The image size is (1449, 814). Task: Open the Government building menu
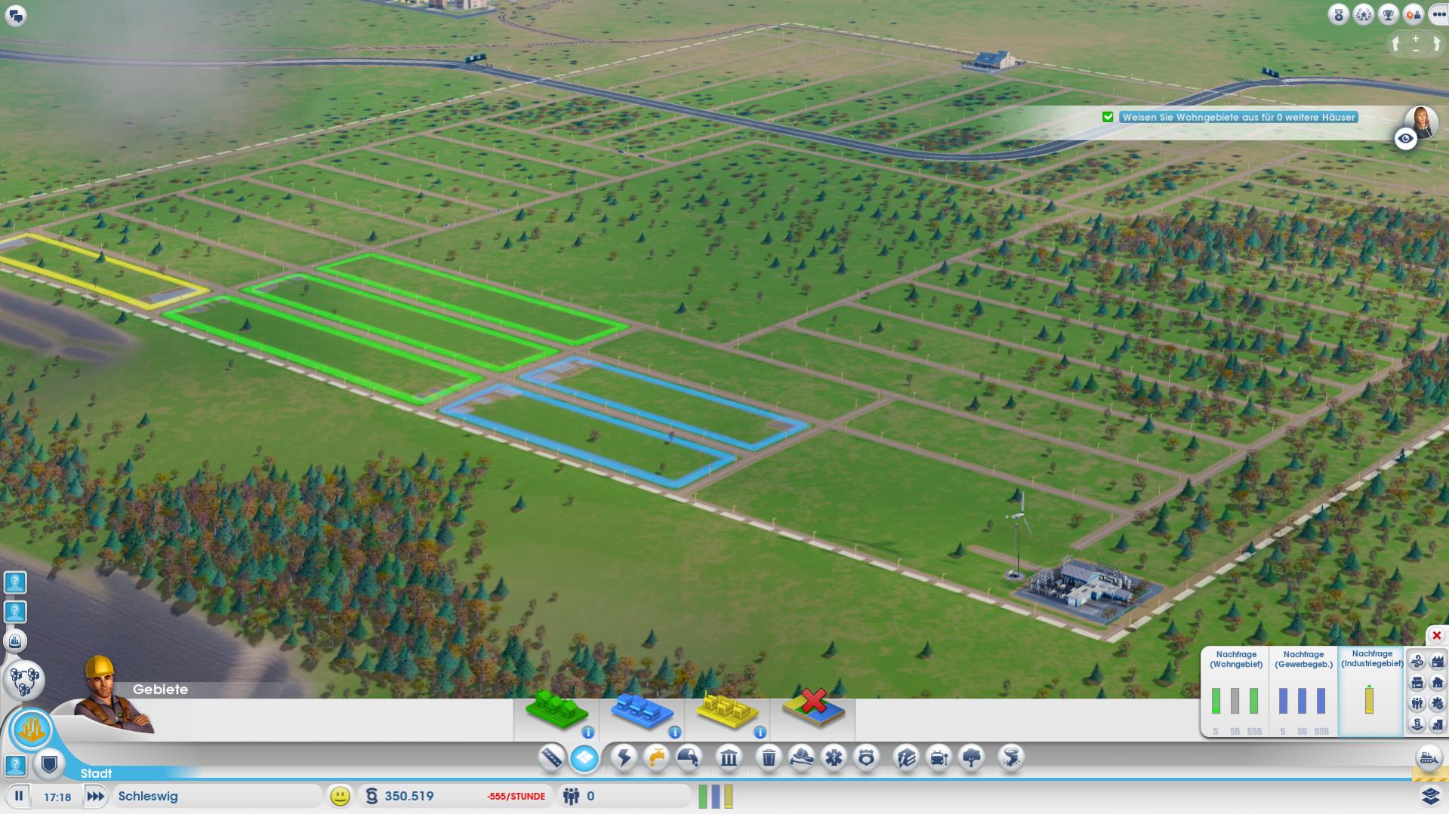click(x=729, y=757)
